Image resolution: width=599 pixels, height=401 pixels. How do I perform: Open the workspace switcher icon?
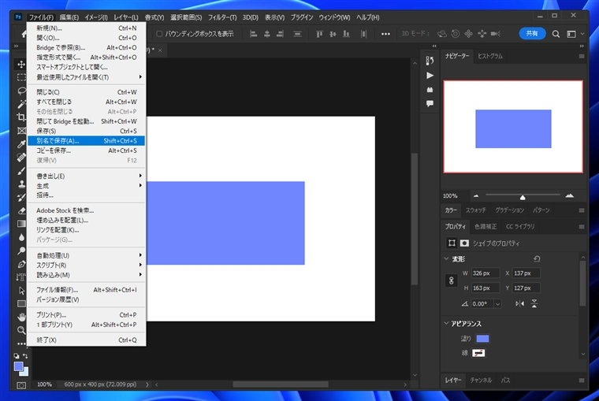coord(571,34)
